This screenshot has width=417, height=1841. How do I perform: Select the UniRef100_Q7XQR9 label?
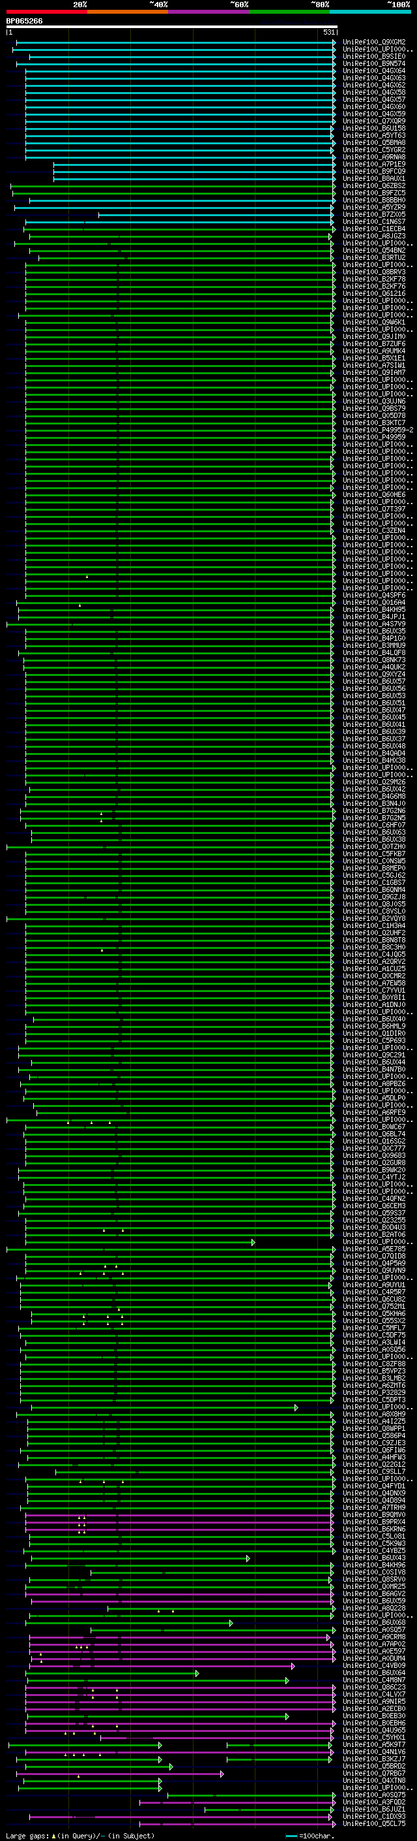pyautogui.click(x=374, y=121)
